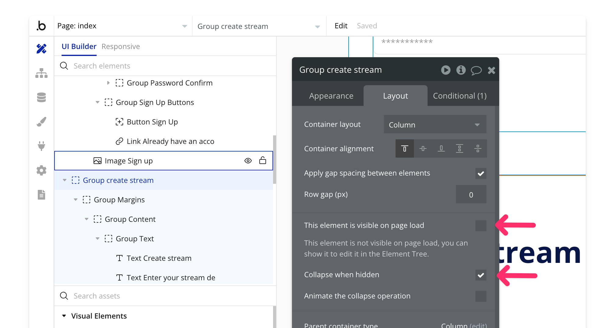Enable 'This element is visible on page load'
Viewport: 615px width, 328px height.
[x=481, y=226]
